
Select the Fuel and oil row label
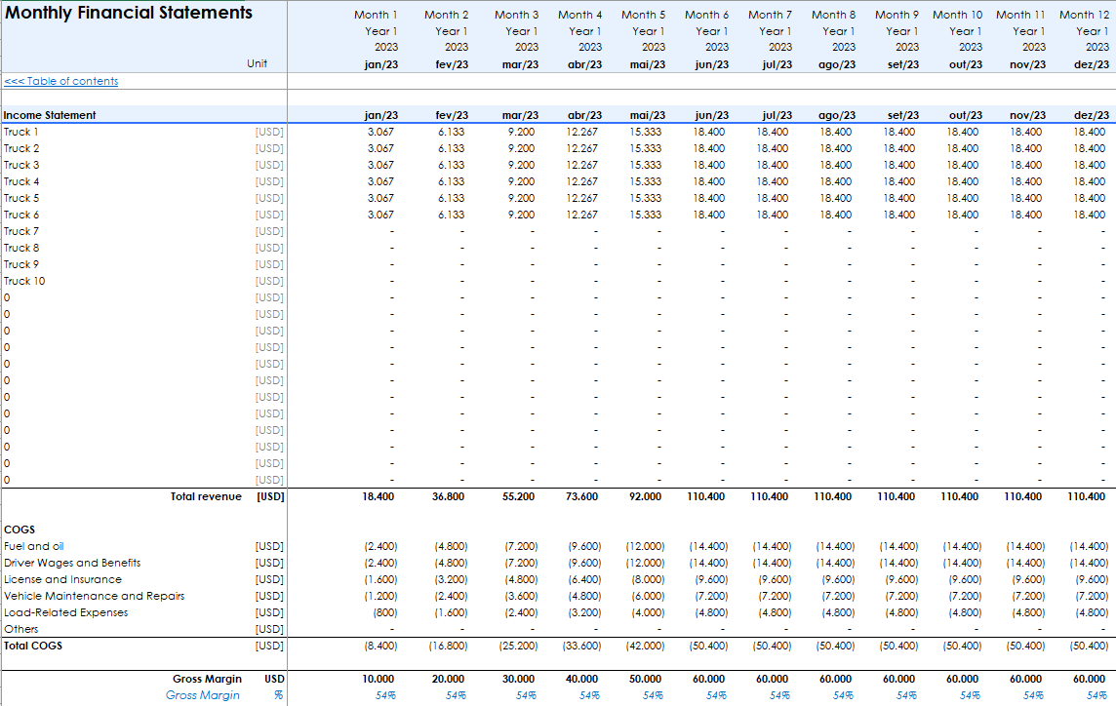coord(34,546)
